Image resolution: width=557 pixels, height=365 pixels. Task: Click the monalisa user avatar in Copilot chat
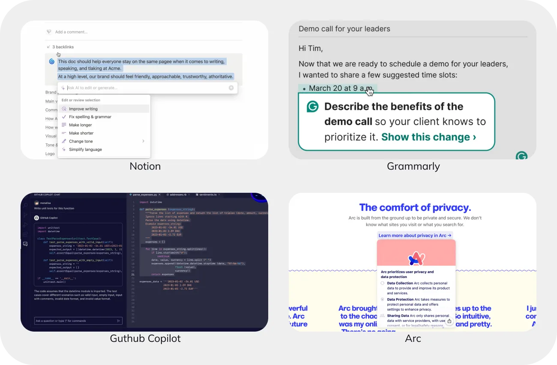[37, 203]
